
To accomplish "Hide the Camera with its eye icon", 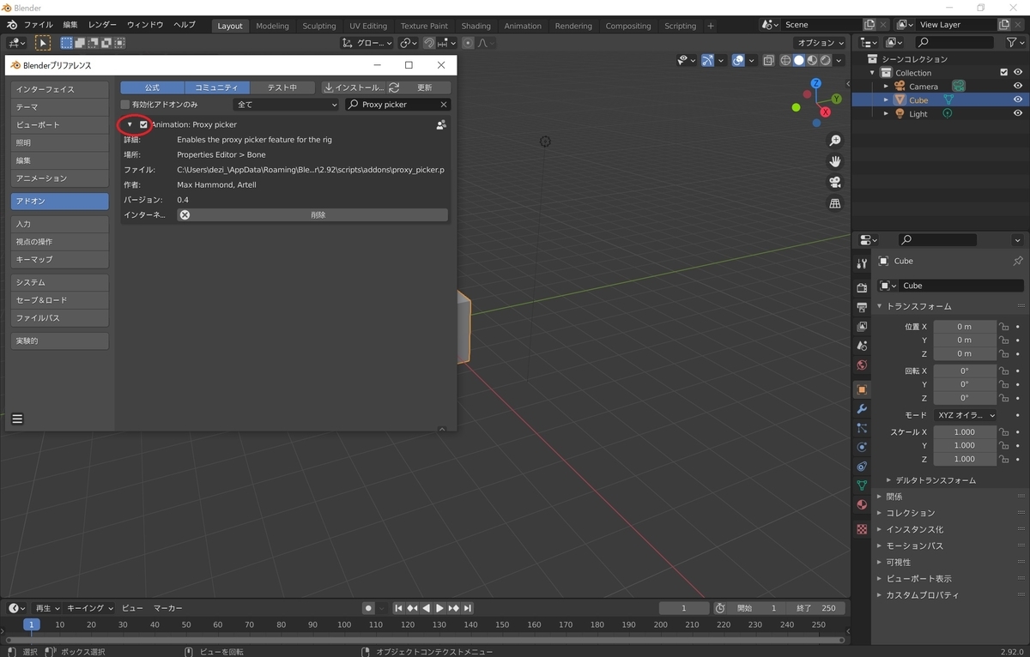I will 1018,87.
